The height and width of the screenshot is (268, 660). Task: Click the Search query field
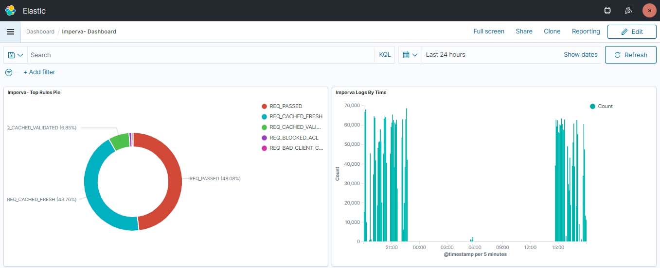[200, 55]
